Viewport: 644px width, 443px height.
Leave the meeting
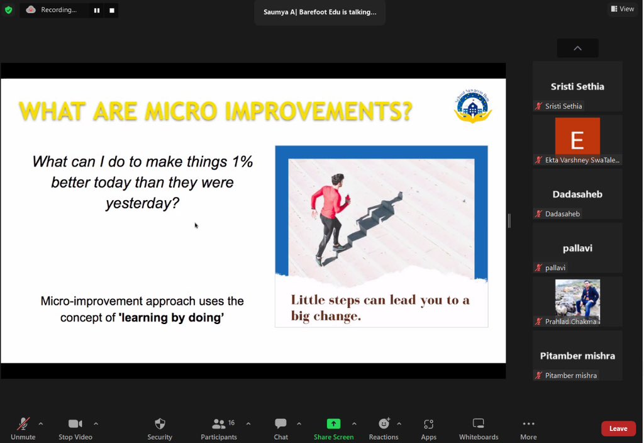(618, 429)
